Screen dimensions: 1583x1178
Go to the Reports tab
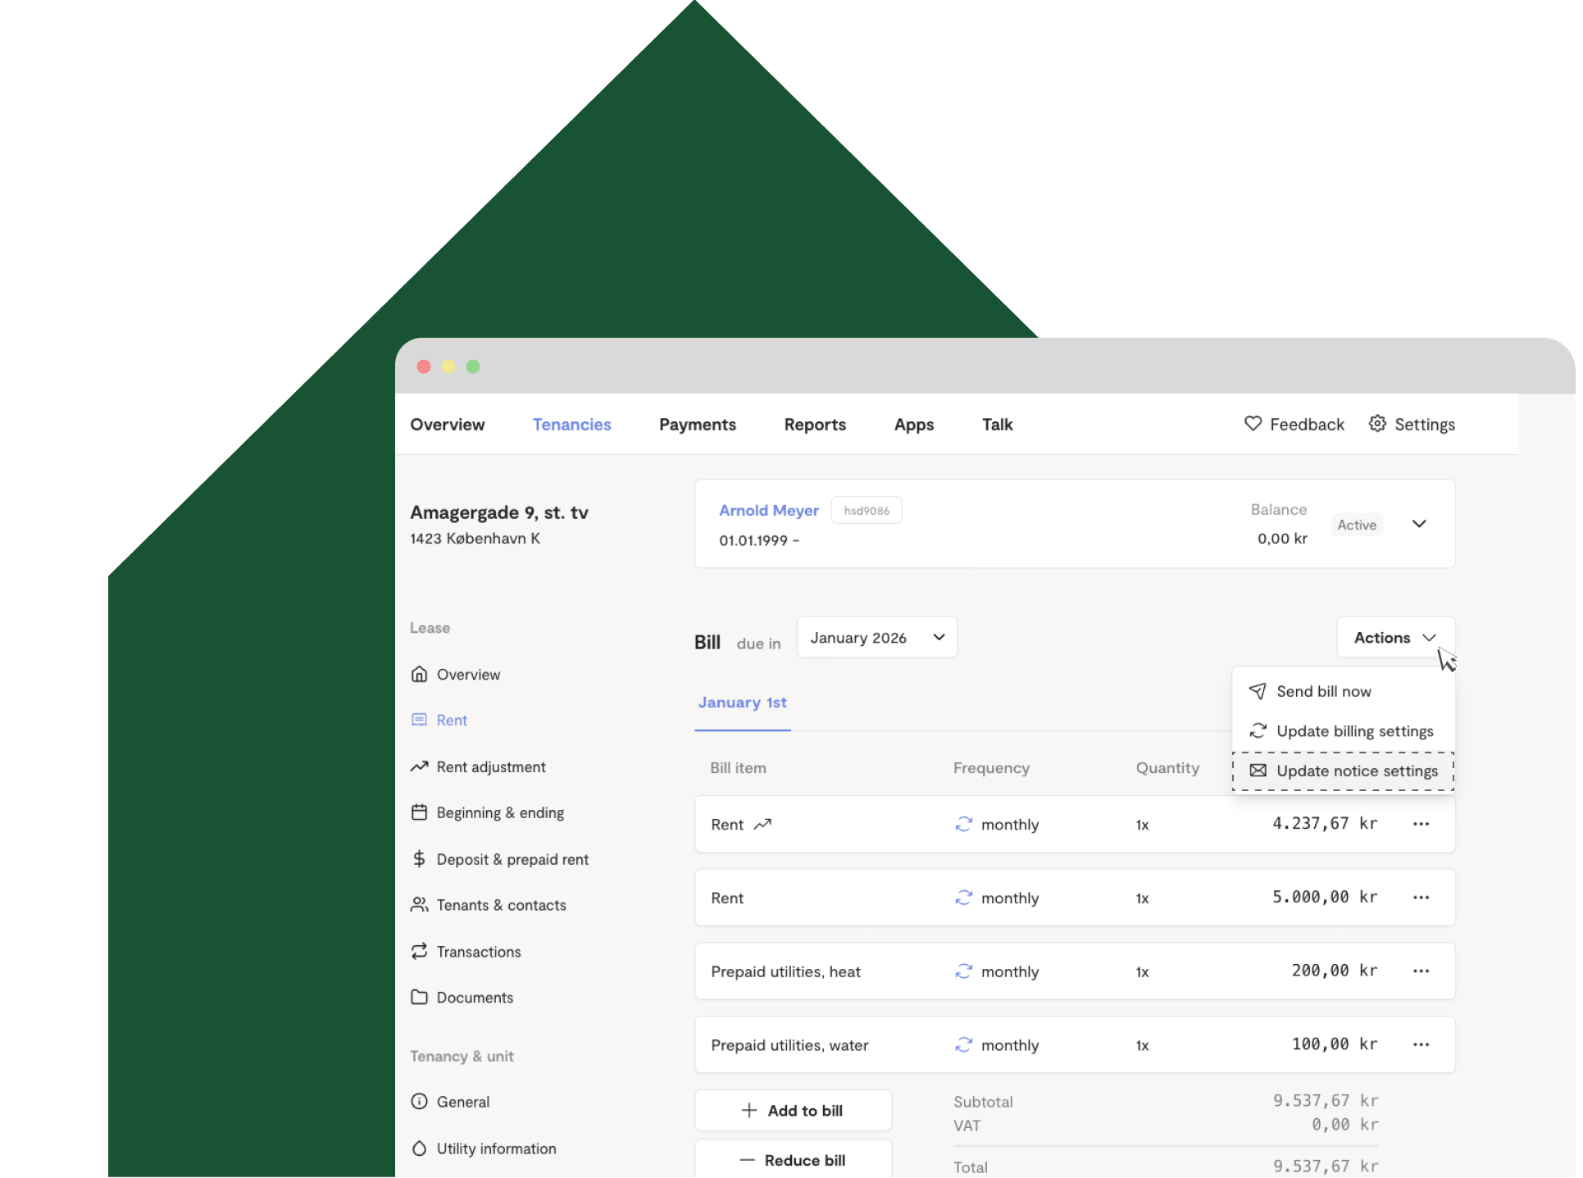(x=815, y=425)
